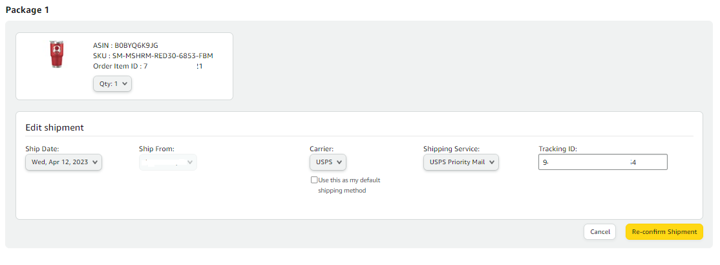Click the Package 1 heading
Viewport: 720px width, 265px height.
(x=27, y=10)
